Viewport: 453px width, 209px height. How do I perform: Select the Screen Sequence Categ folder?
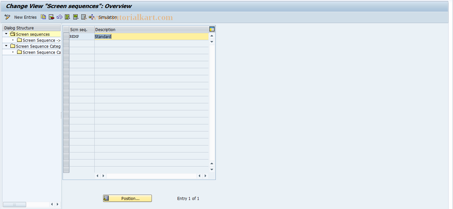pos(38,46)
